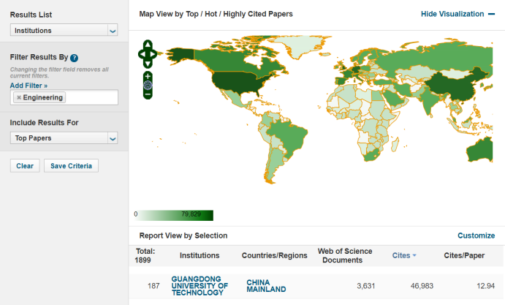Click inside the filter input field

click(91, 97)
